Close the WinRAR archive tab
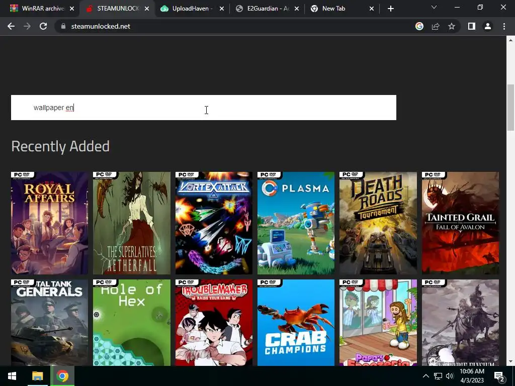The height and width of the screenshot is (386, 515). pos(72,9)
